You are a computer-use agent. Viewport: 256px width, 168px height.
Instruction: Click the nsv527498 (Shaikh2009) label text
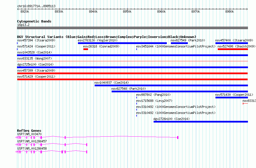point(236,46)
